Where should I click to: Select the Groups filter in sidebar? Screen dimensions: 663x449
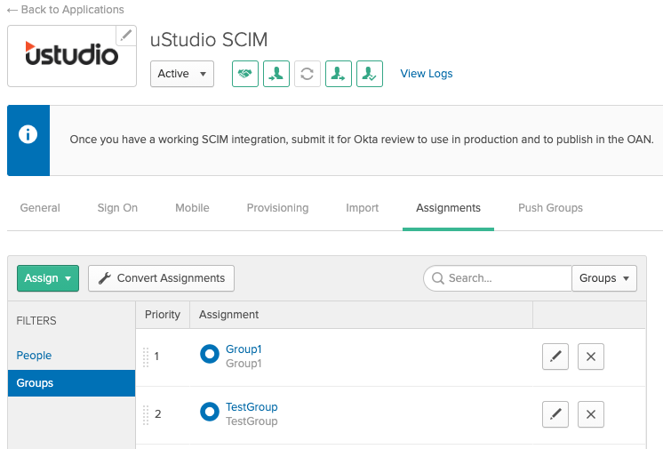click(71, 383)
